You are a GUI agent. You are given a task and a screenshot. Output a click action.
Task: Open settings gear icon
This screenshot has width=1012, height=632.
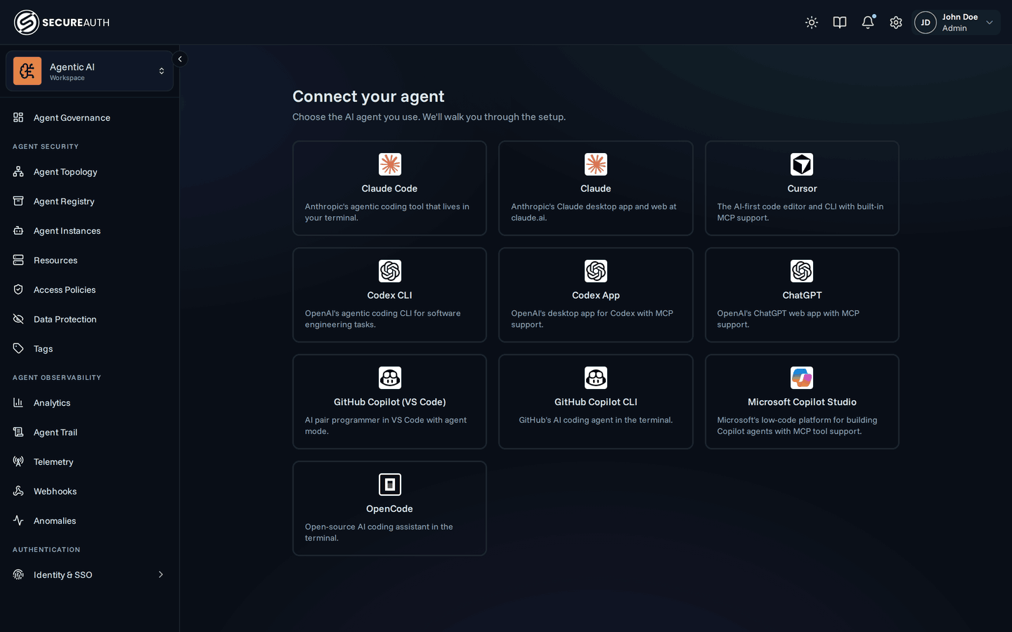(x=896, y=22)
